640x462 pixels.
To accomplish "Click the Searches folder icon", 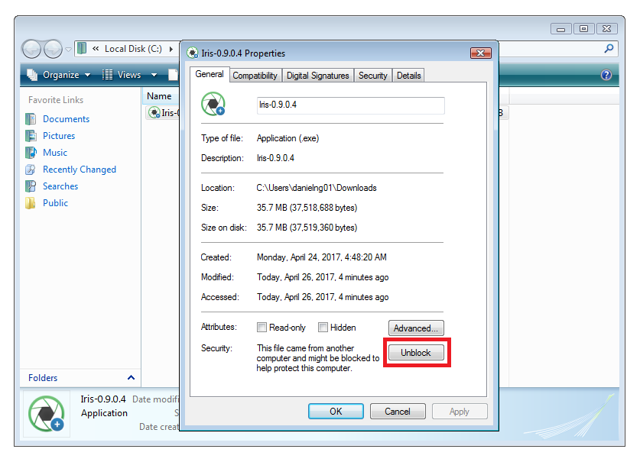I will pos(31,186).
